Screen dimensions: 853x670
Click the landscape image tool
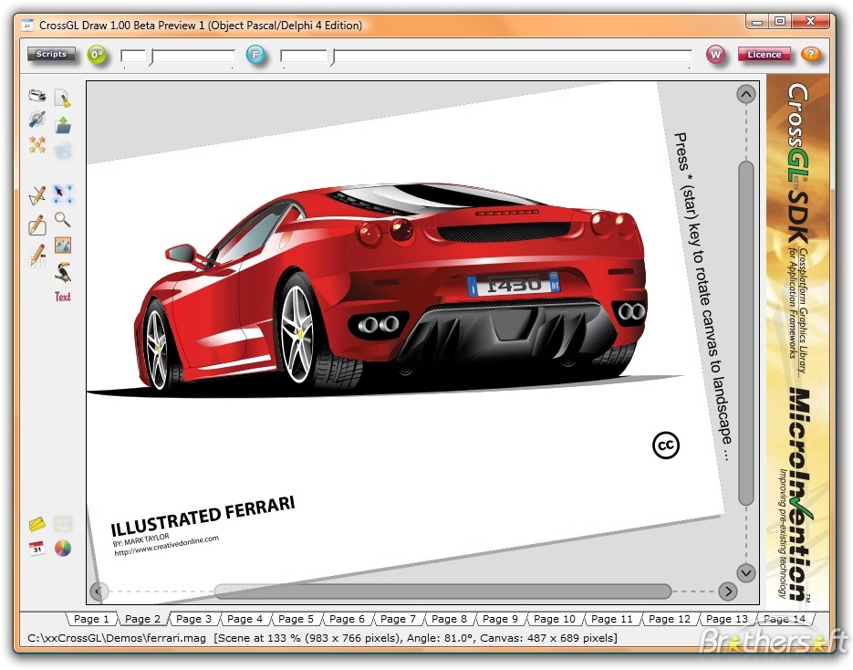pos(62,245)
